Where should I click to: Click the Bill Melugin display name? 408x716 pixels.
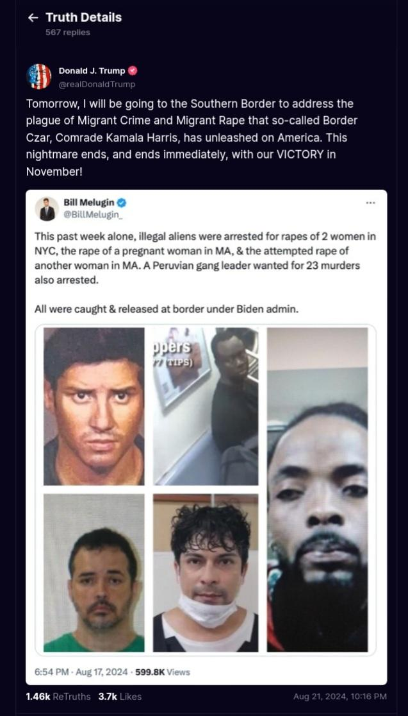click(x=89, y=202)
